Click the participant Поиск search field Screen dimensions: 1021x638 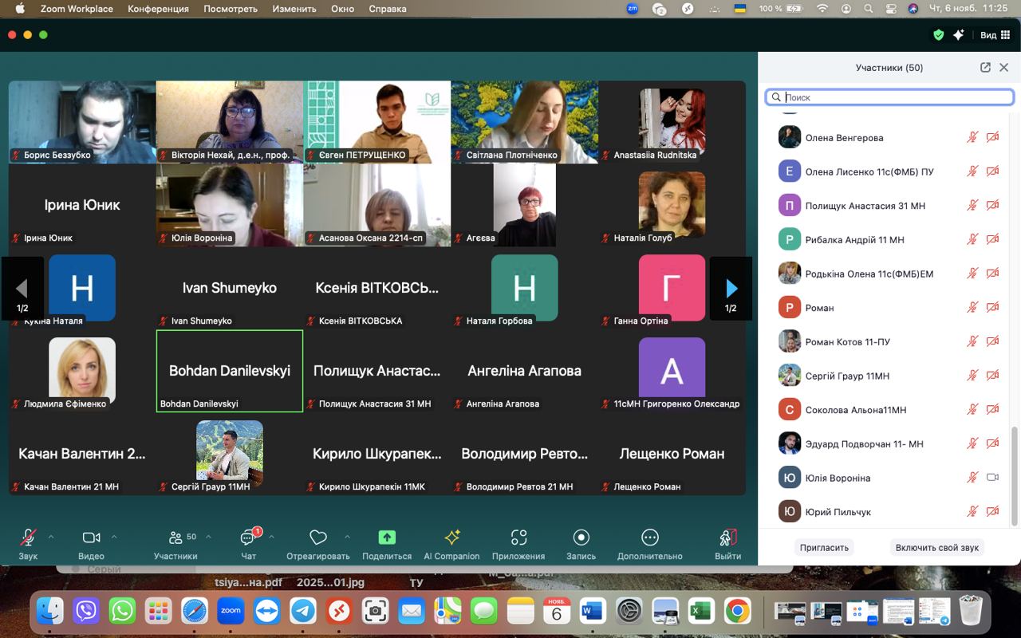point(893,97)
